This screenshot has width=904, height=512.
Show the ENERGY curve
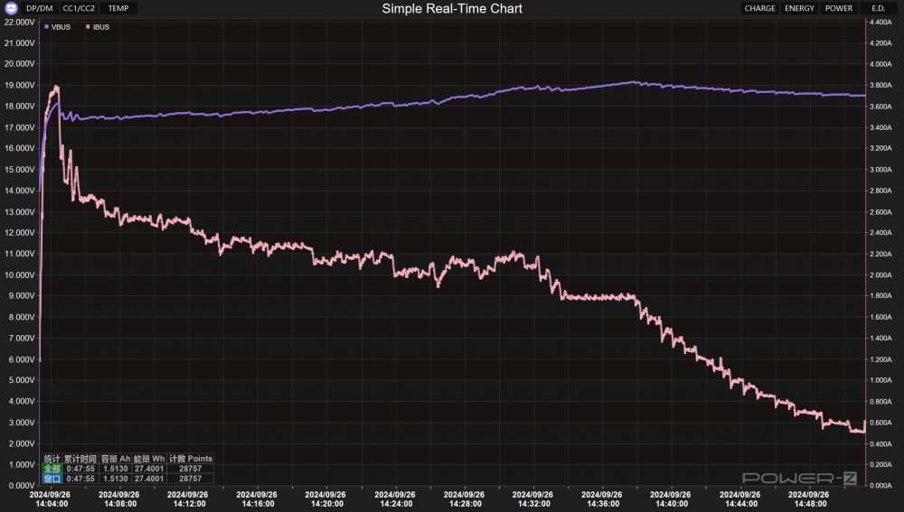pos(800,8)
